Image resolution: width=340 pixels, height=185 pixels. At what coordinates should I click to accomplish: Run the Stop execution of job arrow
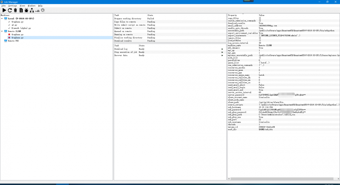pyautogui.click(x=222, y=52)
